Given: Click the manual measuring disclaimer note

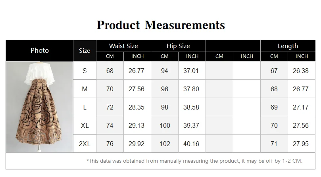Looking at the screenshot, I should pos(194,161).
